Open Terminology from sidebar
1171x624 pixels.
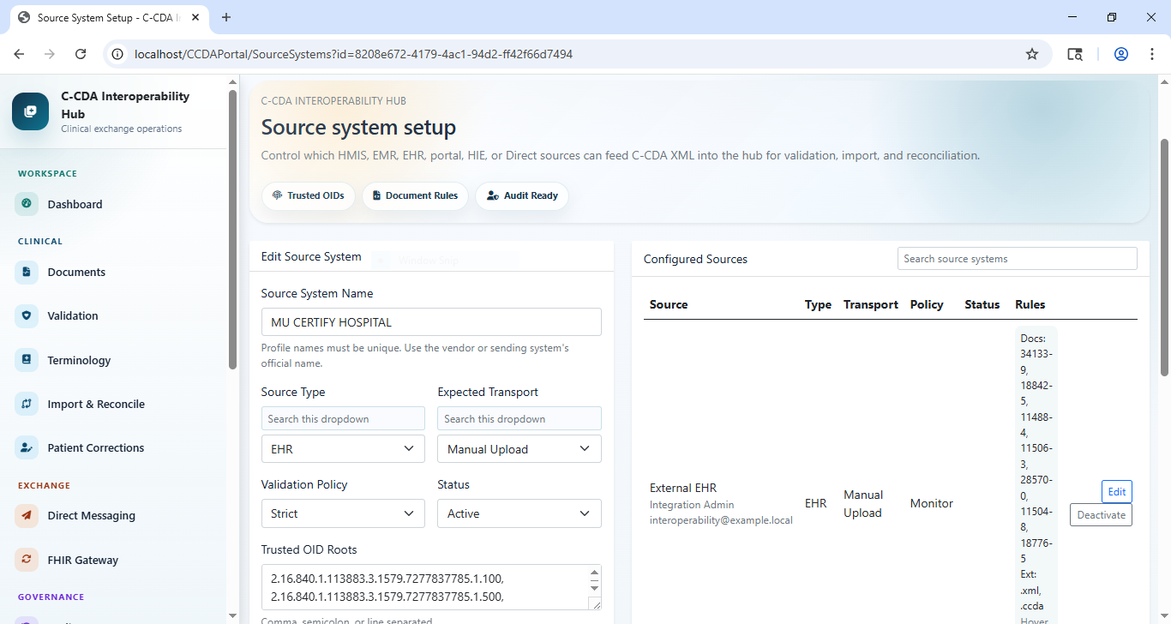[x=79, y=360]
